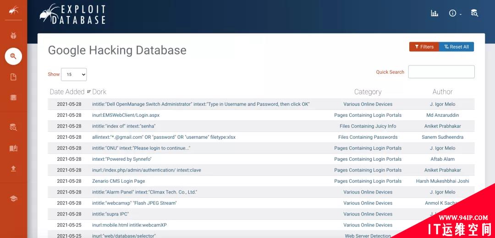Image resolution: width=495 pixels, height=238 pixels.
Task: Click author Harsh Mukeshbhai Joshi
Action: coord(443,181)
